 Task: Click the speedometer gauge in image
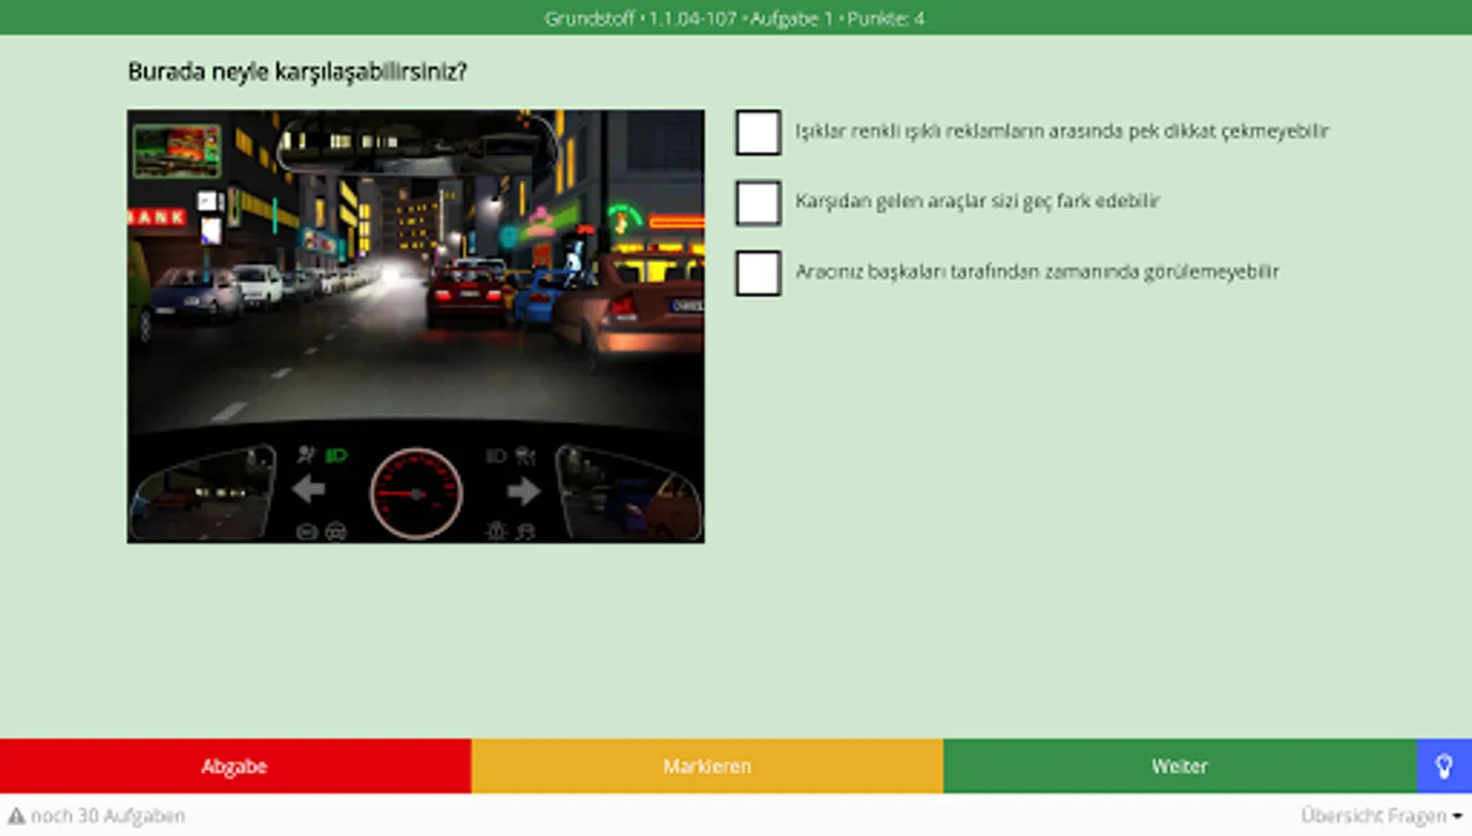415,493
